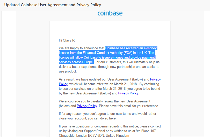Click the 'We are happy to announce that' text

[82, 48]
